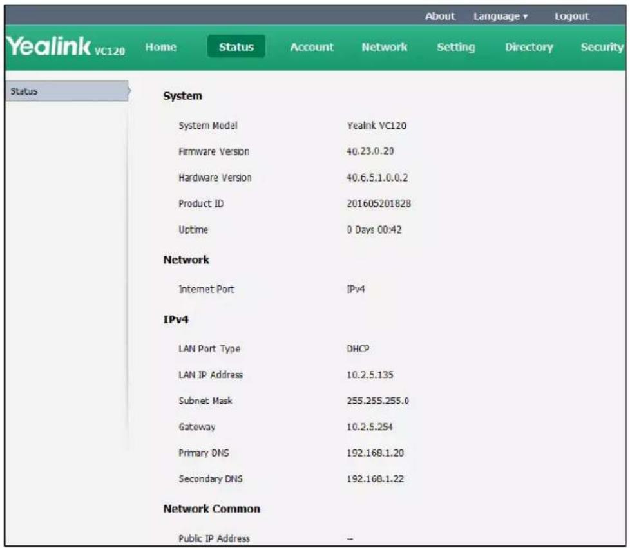630x548 pixels.
Task: Click the Hardware Version label
Action: (x=215, y=178)
